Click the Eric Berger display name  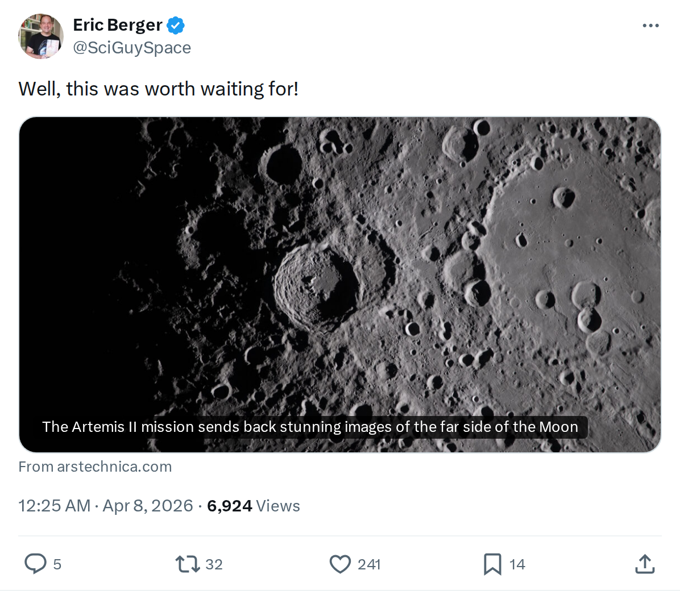pos(118,25)
